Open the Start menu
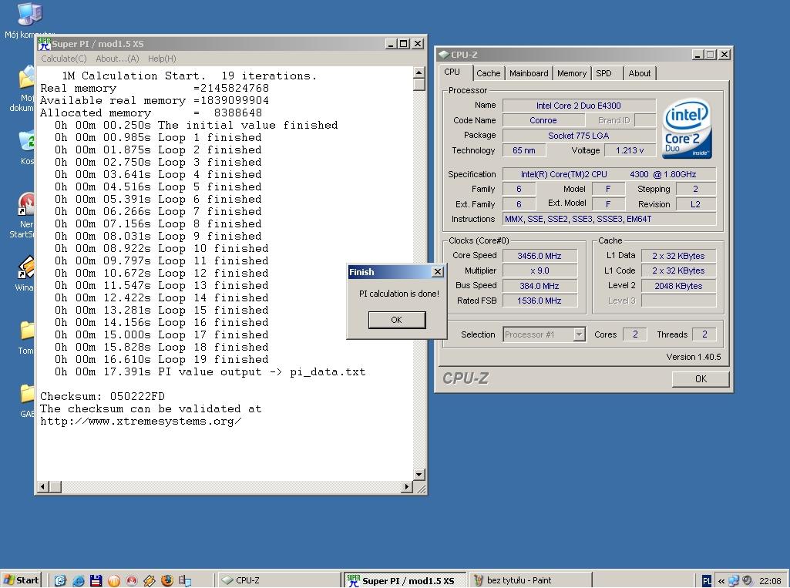 pyautogui.click(x=21, y=580)
